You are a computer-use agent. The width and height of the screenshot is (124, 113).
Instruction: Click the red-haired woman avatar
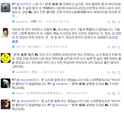(5, 33)
